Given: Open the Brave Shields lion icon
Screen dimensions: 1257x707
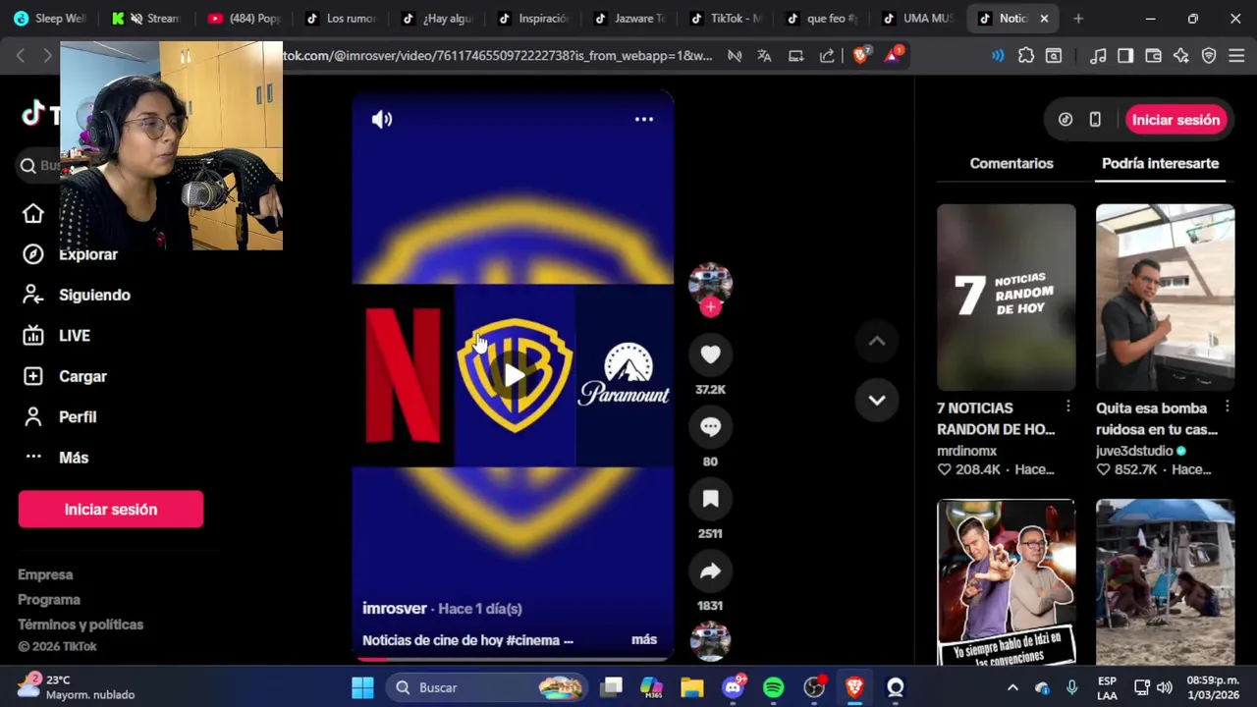Looking at the screenshot, I should click(860, 56).
